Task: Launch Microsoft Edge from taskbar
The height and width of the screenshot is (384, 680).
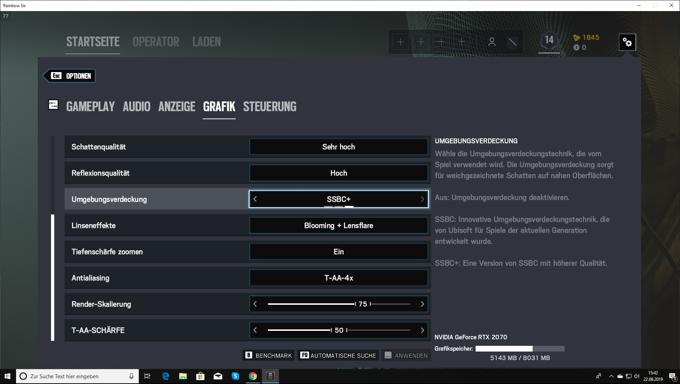Action: point(166,376)
